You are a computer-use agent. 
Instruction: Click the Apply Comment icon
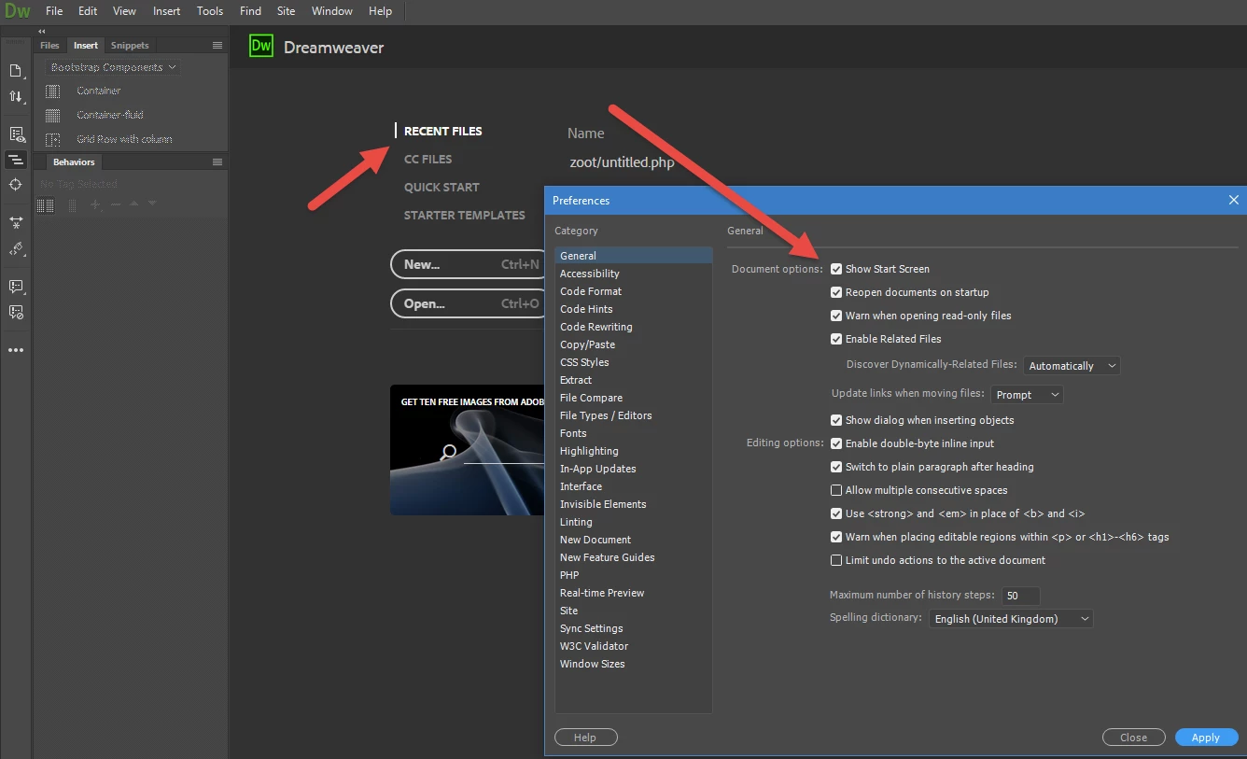pos(16,287)
